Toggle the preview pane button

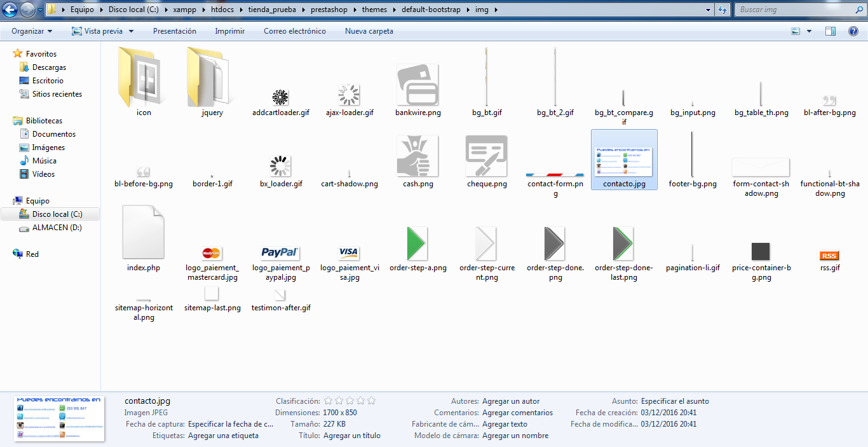pyautogui.click(x=830, y=31)
